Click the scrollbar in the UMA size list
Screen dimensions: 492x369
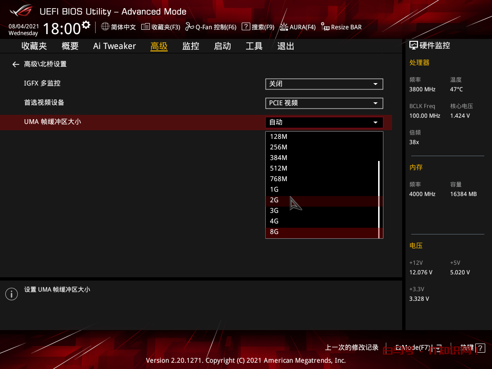pos(379,197)
